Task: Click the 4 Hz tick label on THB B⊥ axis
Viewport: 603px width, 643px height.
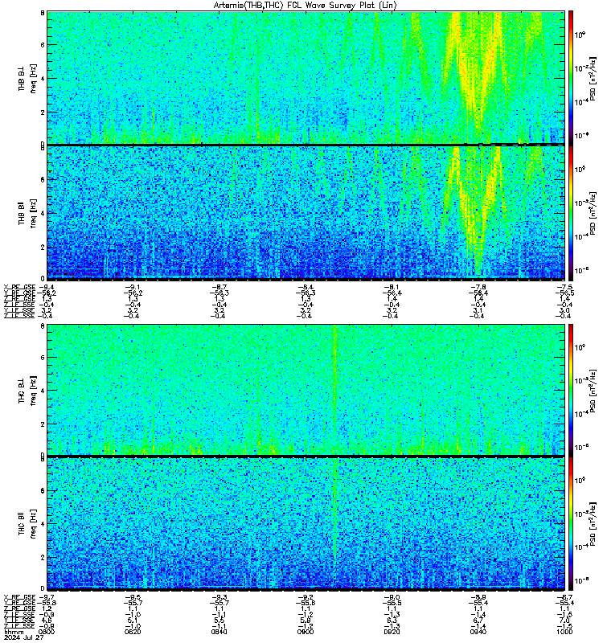Action: point(43,79)
